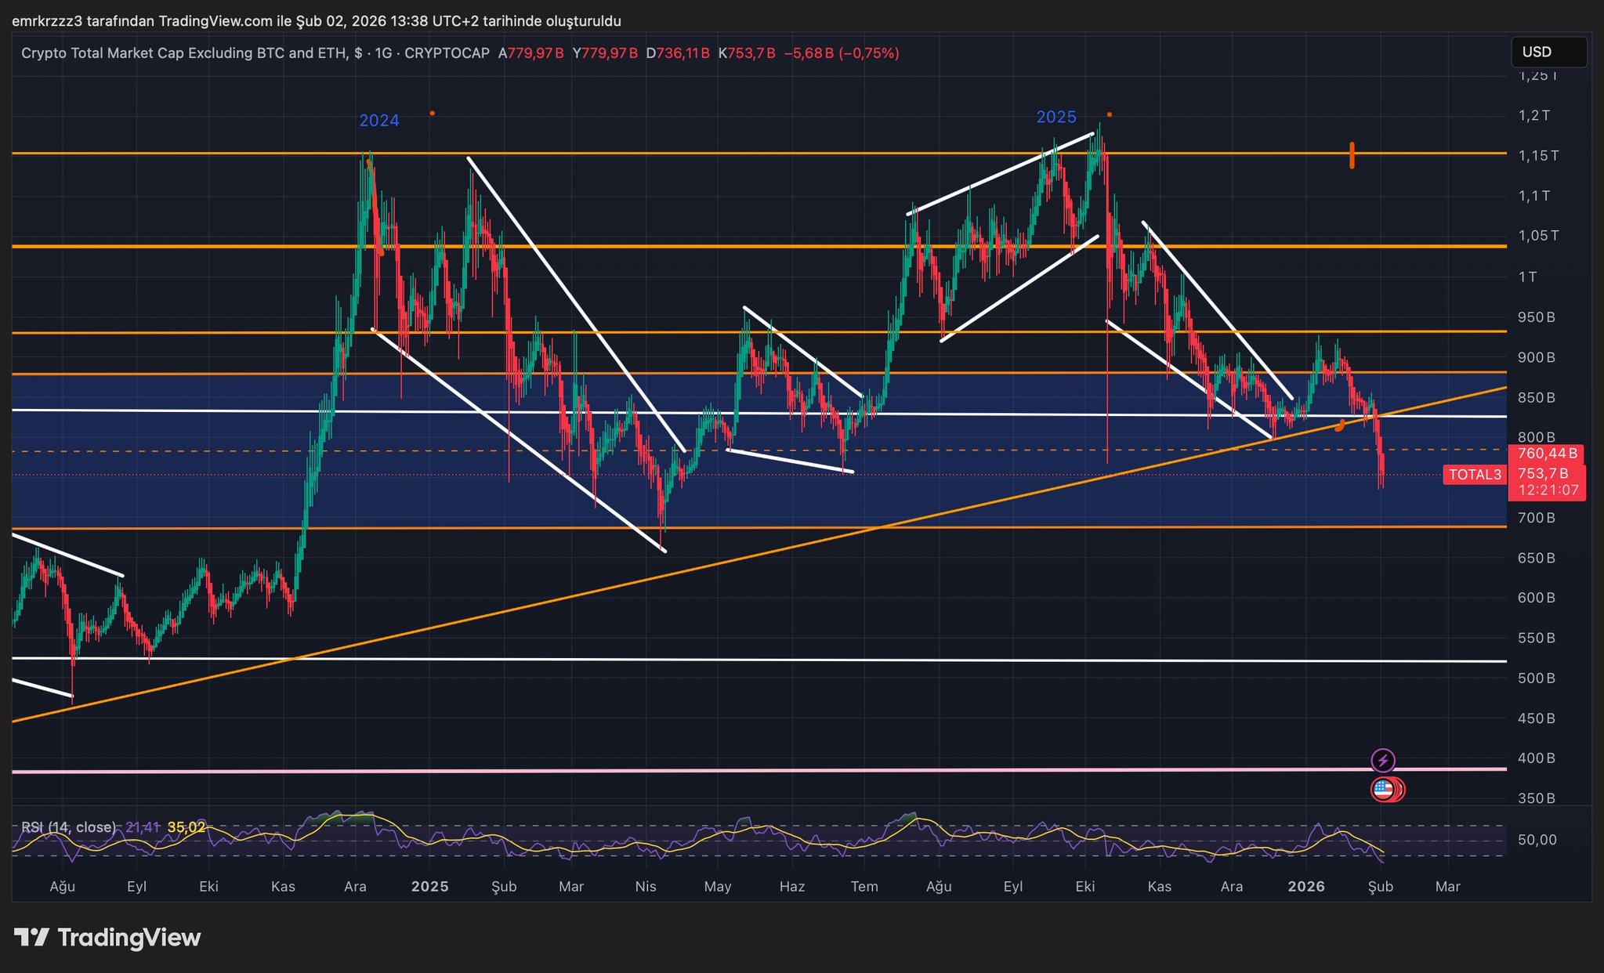Click the orange dot beside the 2024 label

(x=432, y=114)
